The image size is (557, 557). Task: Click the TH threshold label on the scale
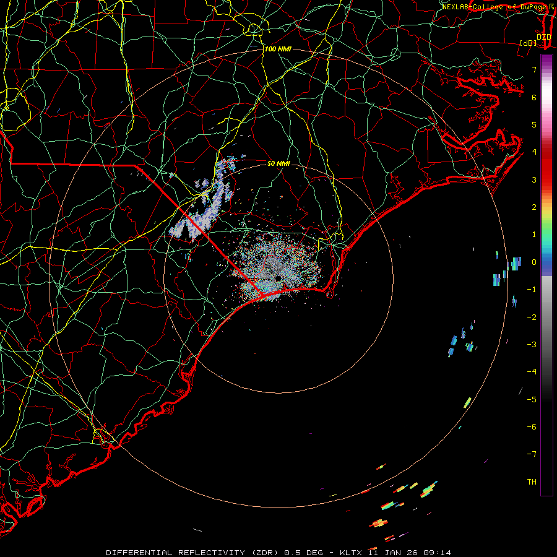coord(532,482)
